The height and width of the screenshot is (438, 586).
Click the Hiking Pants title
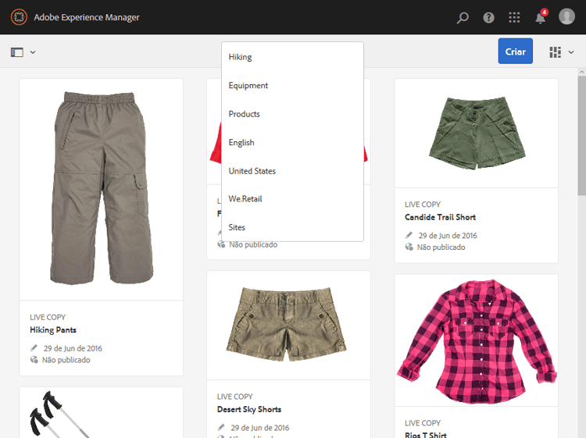53,329
